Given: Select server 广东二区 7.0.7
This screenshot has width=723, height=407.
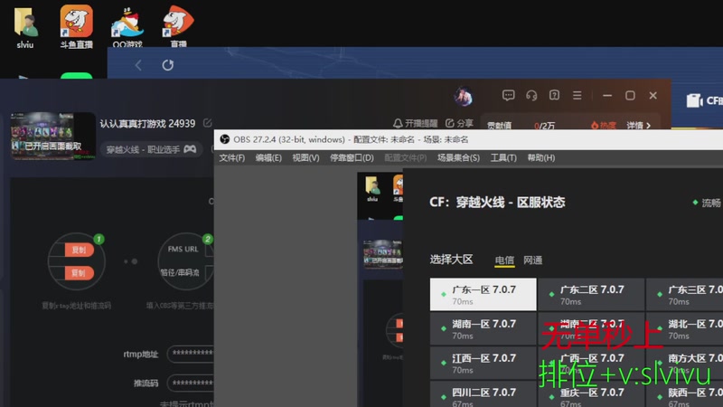Looking at the screenshot, I should [x=591, y=295].
